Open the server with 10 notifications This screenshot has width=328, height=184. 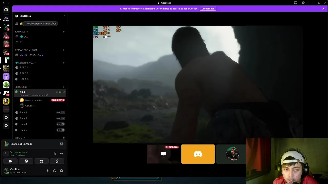6,93
